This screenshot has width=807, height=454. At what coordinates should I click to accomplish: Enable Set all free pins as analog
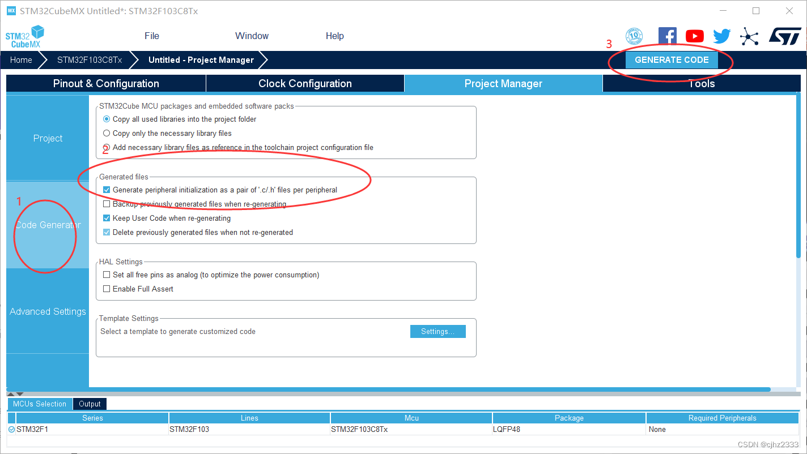click(x=107, y=275)
